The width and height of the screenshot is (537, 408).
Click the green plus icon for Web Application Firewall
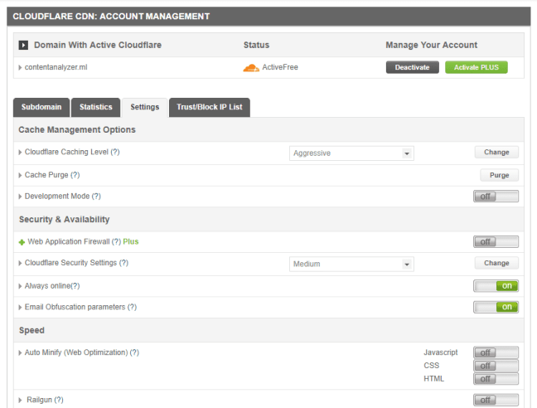point(22,242)
